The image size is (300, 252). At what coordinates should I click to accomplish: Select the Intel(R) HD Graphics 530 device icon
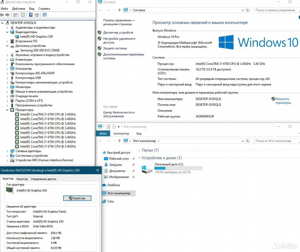17,36
